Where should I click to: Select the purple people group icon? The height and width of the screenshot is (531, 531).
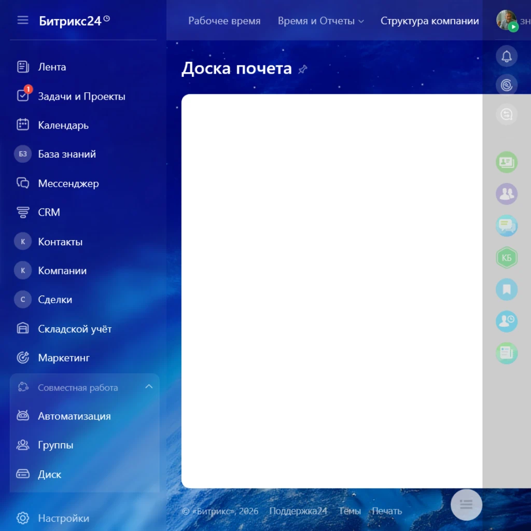[507, 194]
